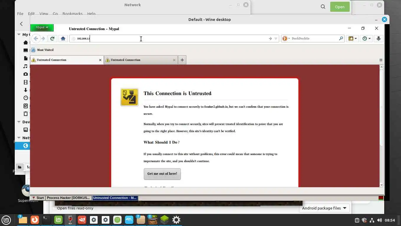The height and width of the screenshot is (226, 401).
Task: Click the Go arrow in the address bar
Action: (x=270, y=39)
